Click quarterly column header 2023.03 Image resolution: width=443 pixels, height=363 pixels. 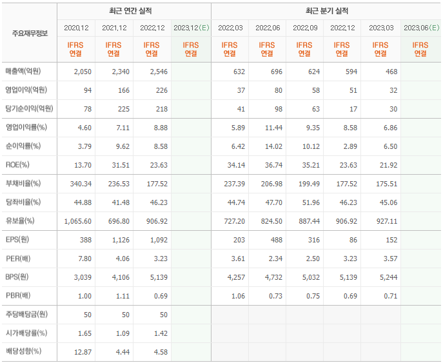[381, 28]
